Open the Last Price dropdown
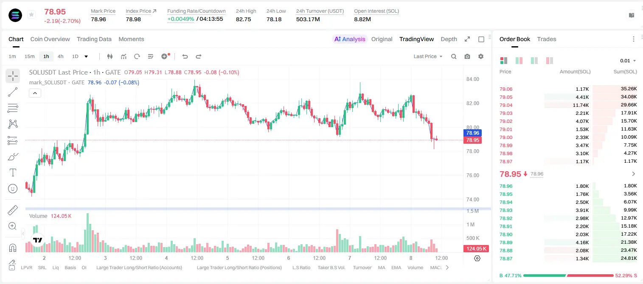Screen dimensions: 643x284 coord(428,56)
